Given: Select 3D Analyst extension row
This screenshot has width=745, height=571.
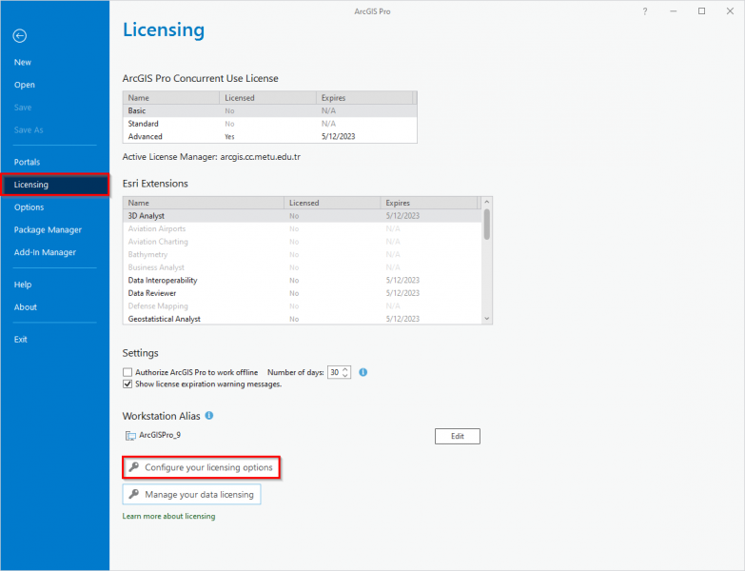Looking at the screenshot, I should point(303,216).
